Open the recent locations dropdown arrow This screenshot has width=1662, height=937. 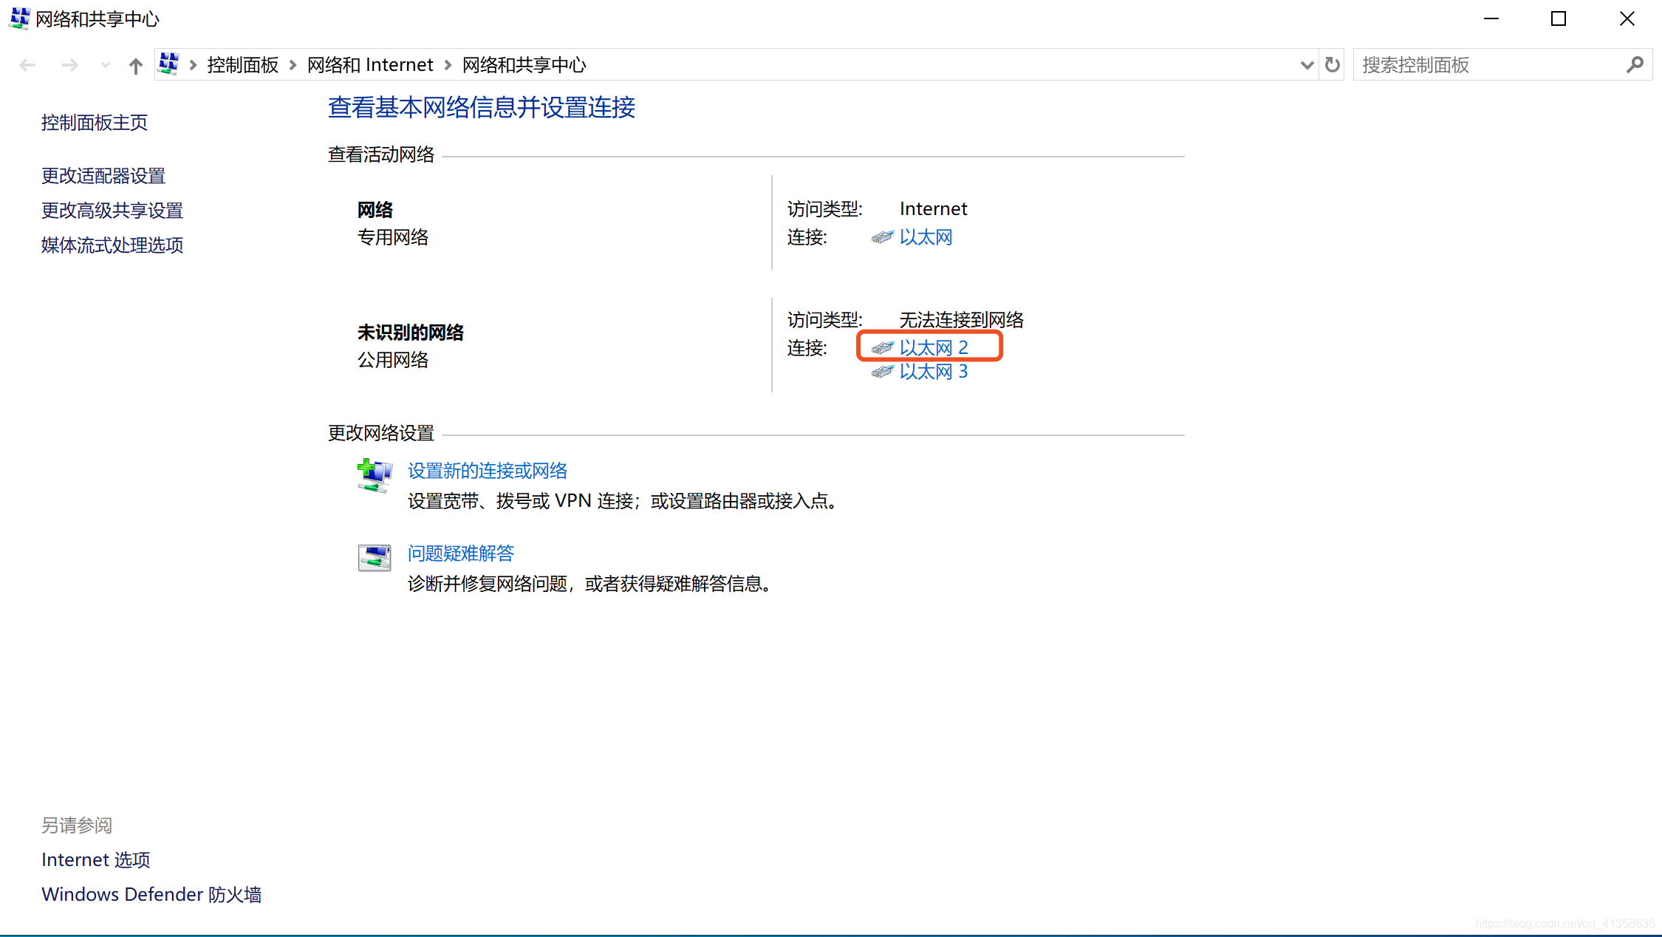pos(105,65)
